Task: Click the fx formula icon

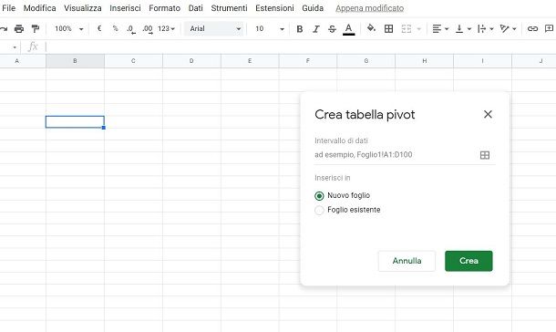Action: coord(33,47)
